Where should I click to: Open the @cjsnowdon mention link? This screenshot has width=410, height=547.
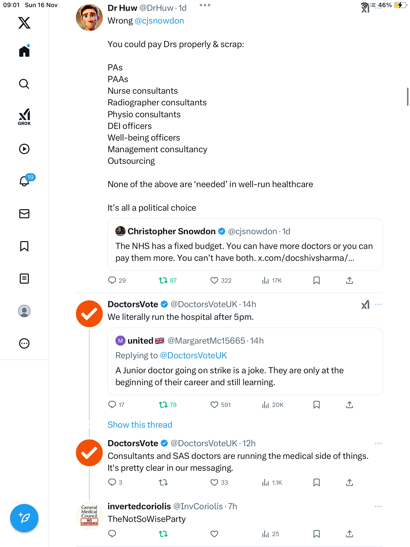(159, 21)
